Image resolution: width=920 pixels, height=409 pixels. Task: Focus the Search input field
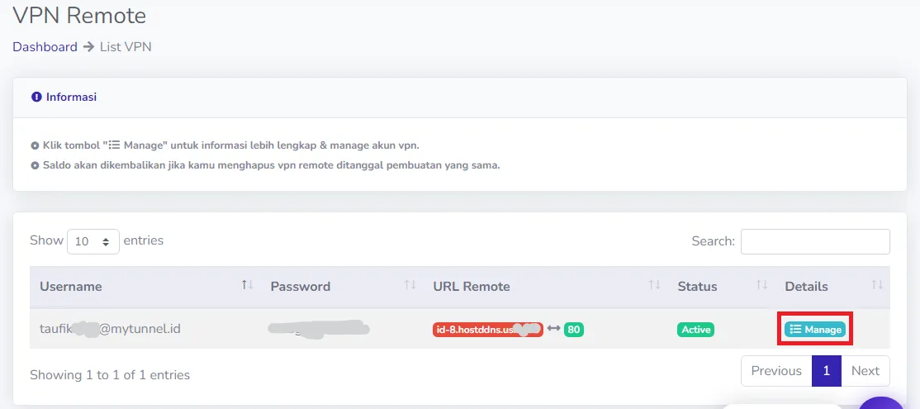815,241
